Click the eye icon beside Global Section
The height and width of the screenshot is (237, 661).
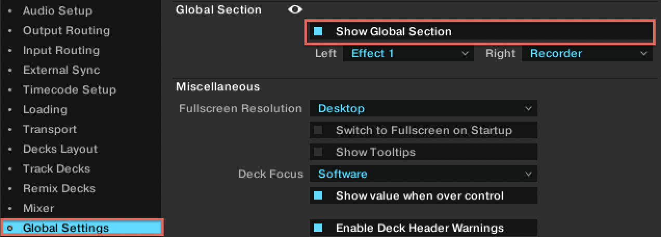[295, 10]
